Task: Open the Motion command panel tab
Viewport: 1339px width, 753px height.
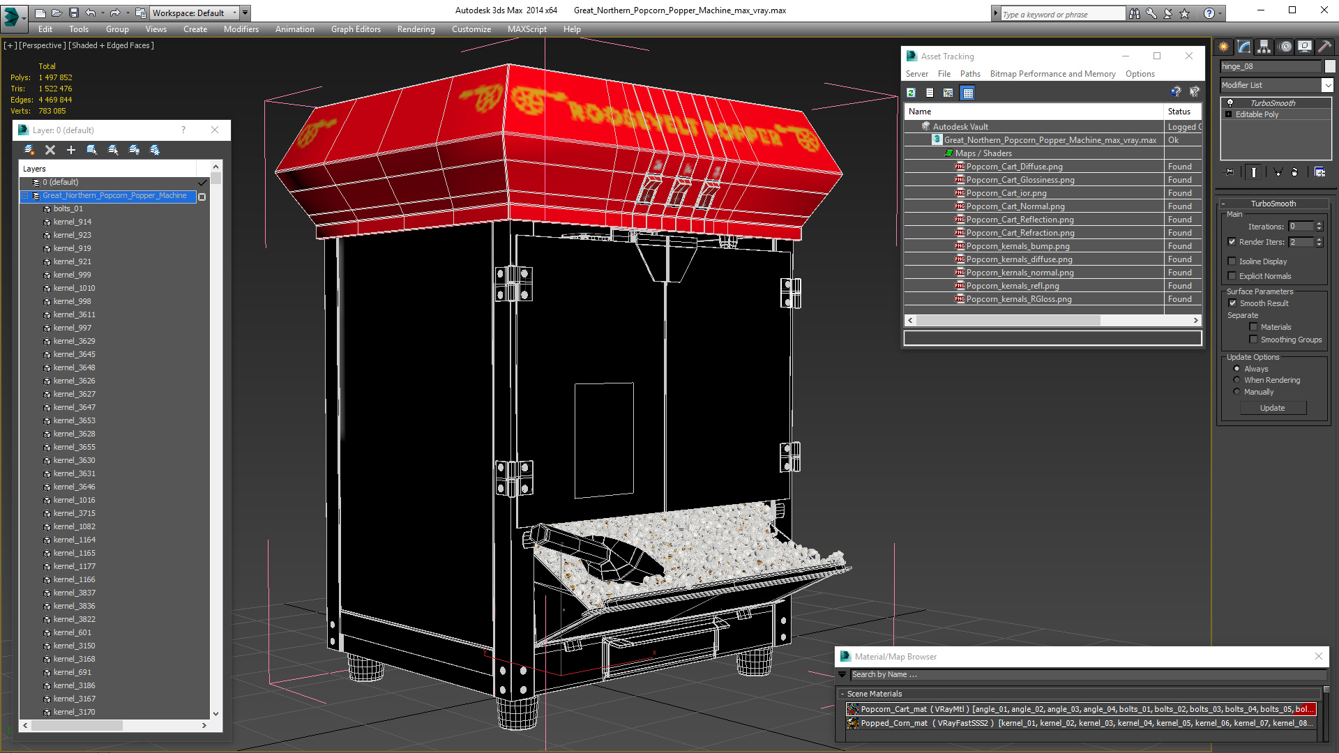Action: (1285, 47)
